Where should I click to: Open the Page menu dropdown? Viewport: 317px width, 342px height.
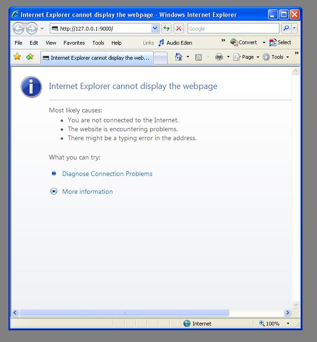[x=247, y=57]
